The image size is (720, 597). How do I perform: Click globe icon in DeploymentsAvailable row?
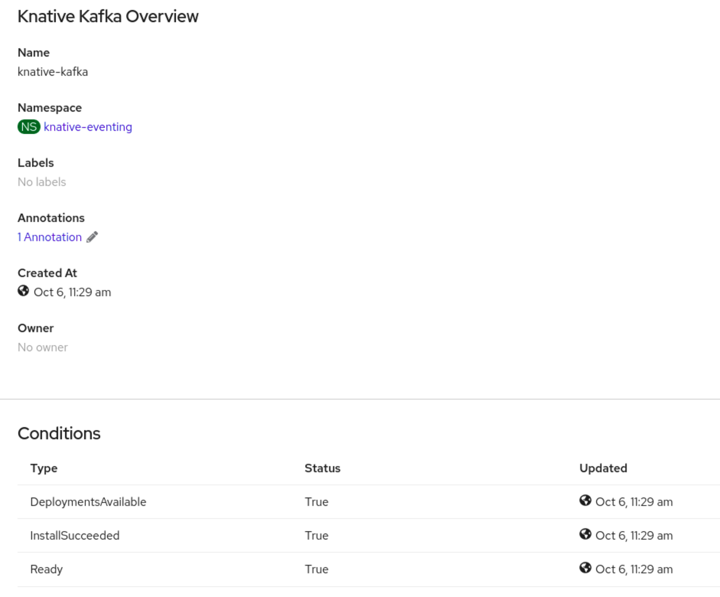coord(585,500)
